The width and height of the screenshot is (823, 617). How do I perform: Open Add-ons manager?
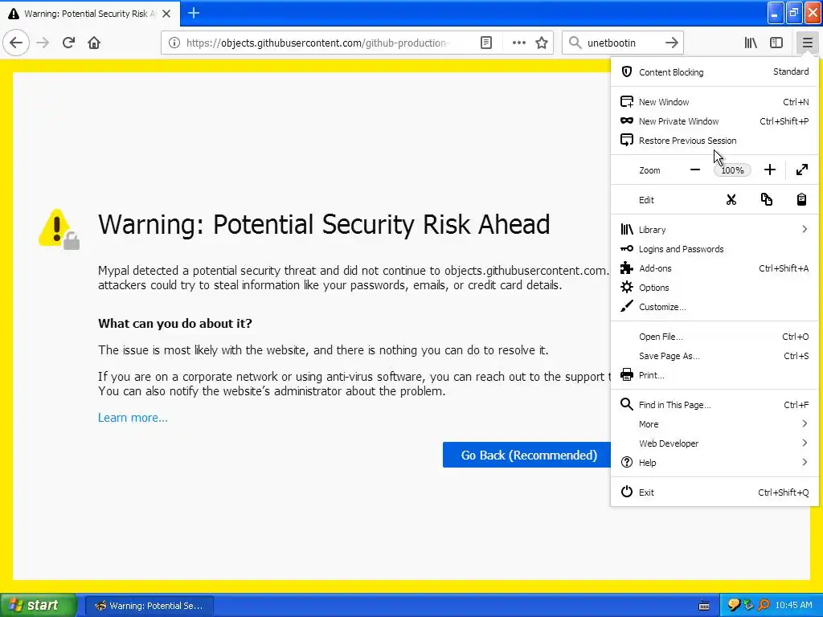[x=714, y=268]
